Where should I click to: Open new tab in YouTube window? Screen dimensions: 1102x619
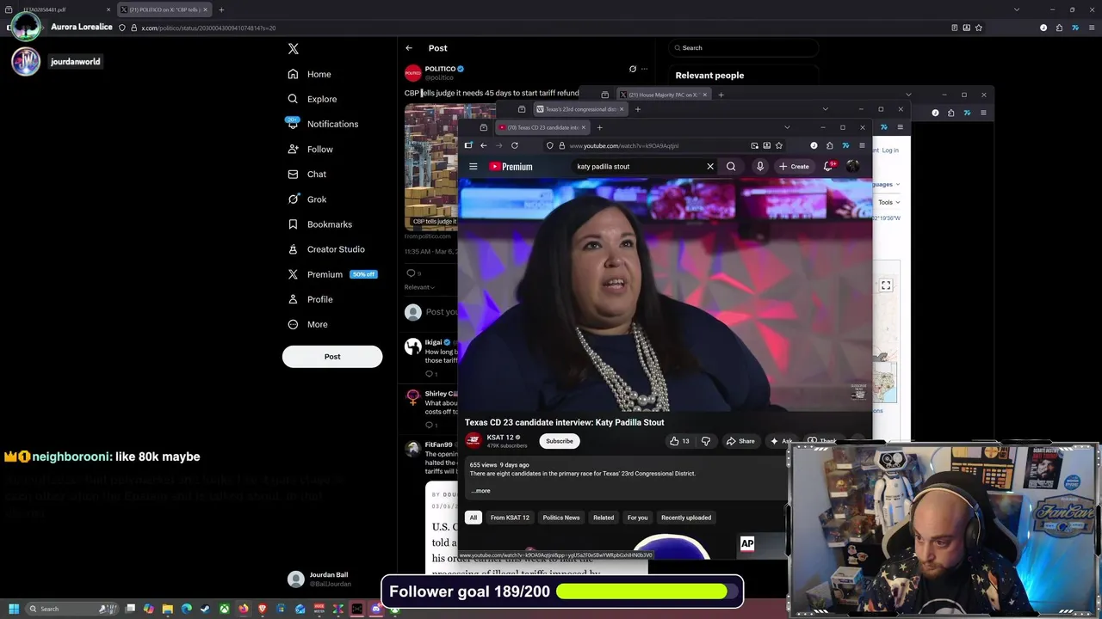point(600,127)
